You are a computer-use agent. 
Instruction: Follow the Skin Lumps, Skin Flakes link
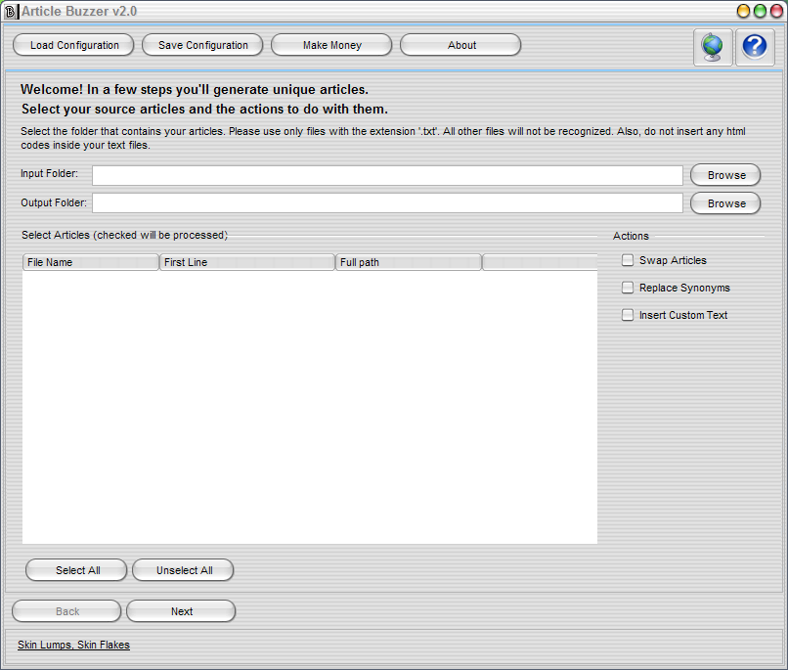(73, 645)
